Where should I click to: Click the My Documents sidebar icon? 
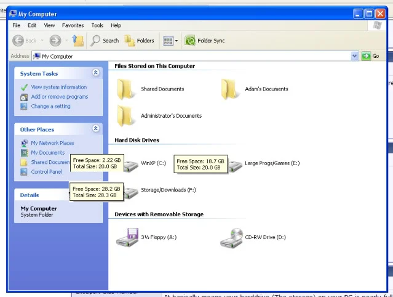coord(24,153)
